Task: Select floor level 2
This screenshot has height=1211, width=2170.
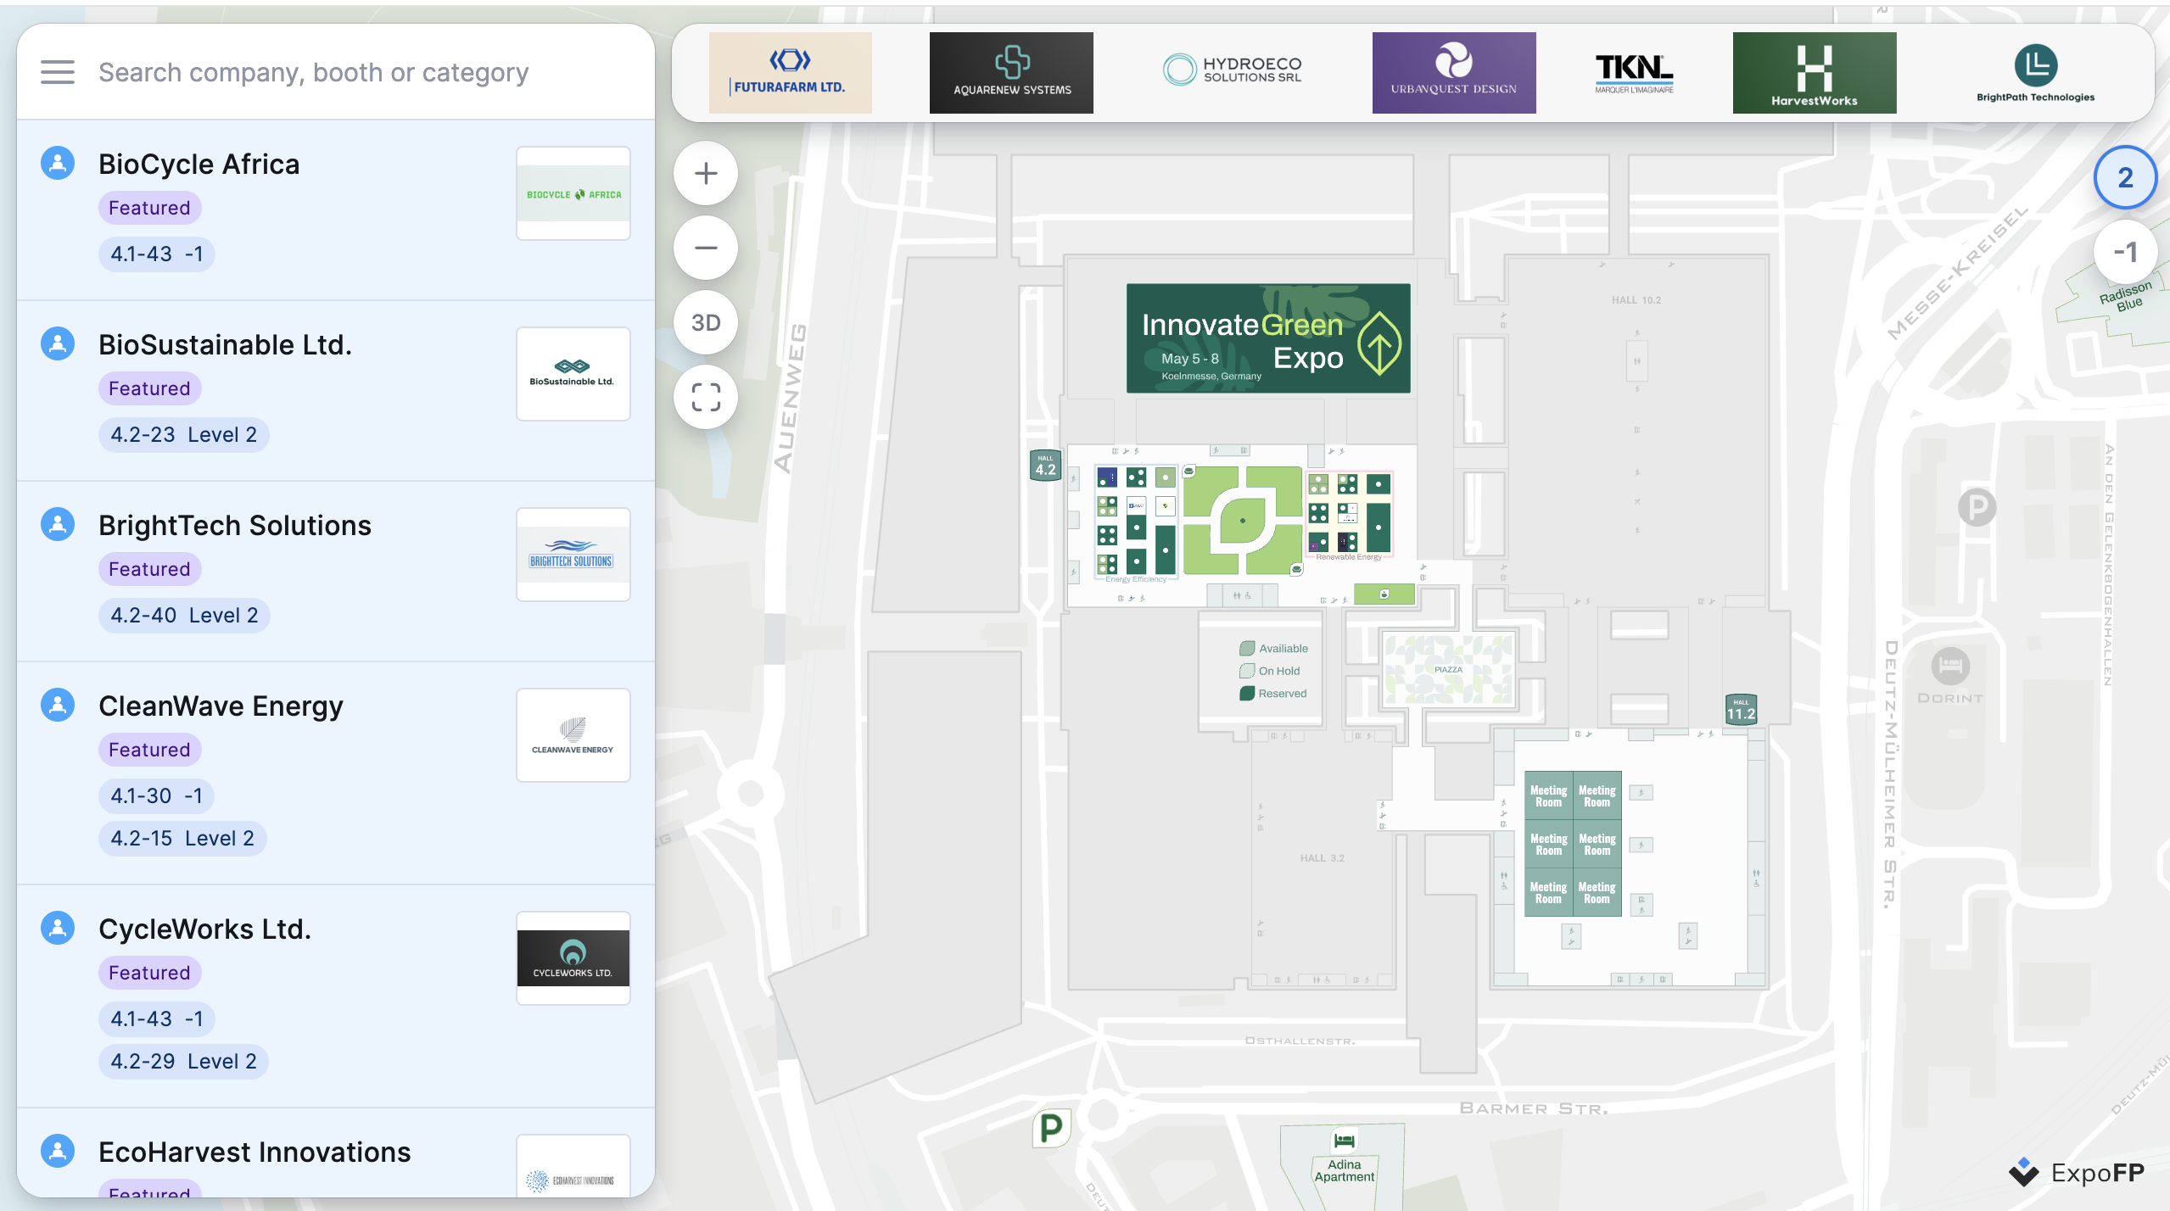Action: tap(2124, 178)
